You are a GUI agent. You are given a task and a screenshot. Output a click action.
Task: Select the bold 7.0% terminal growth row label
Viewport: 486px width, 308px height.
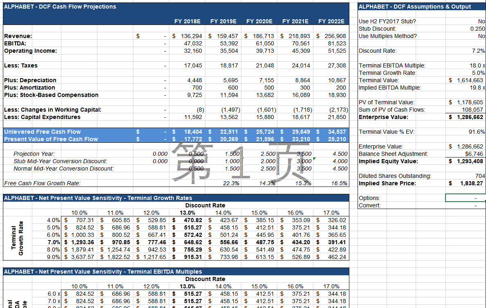54,242
